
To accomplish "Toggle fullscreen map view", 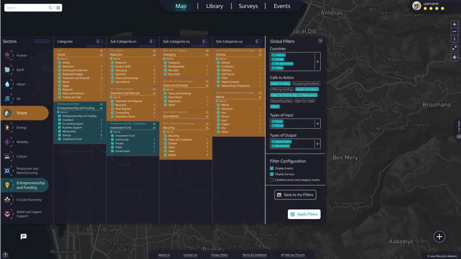I will click(x=455, y=48).
